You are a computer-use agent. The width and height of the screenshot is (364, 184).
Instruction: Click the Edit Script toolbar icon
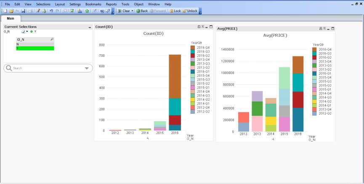(38, 11)
